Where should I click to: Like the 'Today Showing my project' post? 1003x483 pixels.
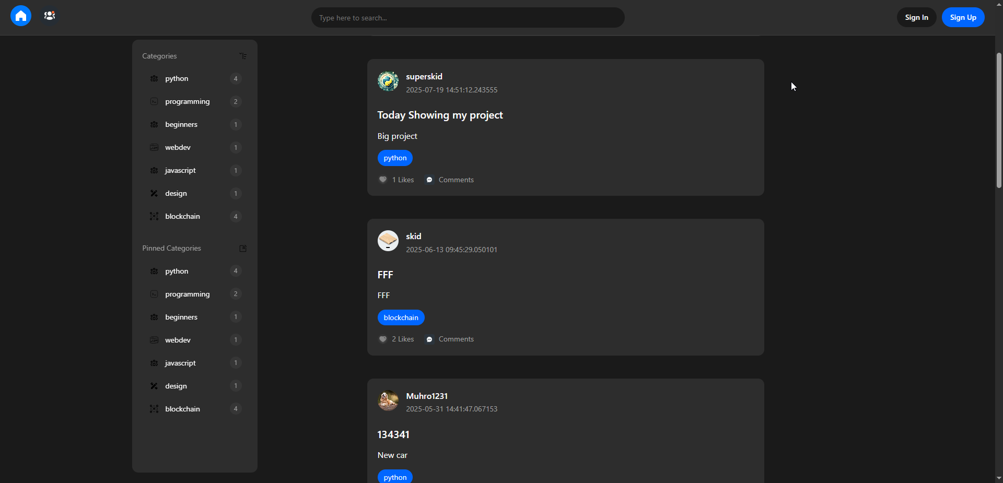[383, 180]
